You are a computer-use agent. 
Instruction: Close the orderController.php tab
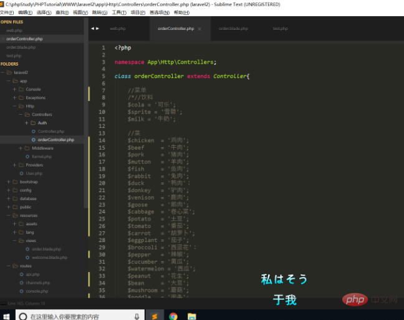200,29
